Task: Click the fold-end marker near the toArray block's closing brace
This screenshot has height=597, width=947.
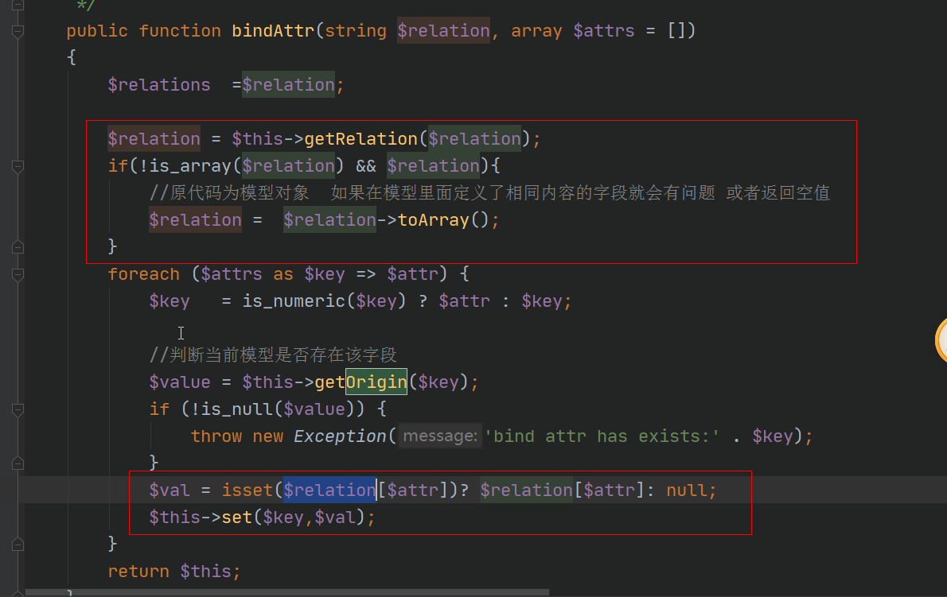Action: pyautogui.click(x=16, y=246)
